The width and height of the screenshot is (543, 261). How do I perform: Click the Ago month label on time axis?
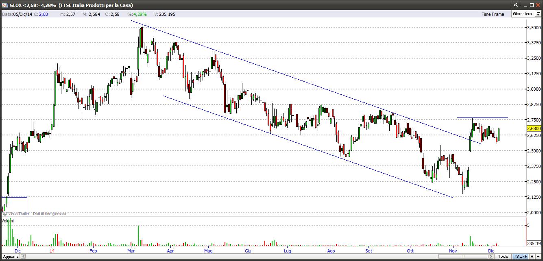pos(331,251)
